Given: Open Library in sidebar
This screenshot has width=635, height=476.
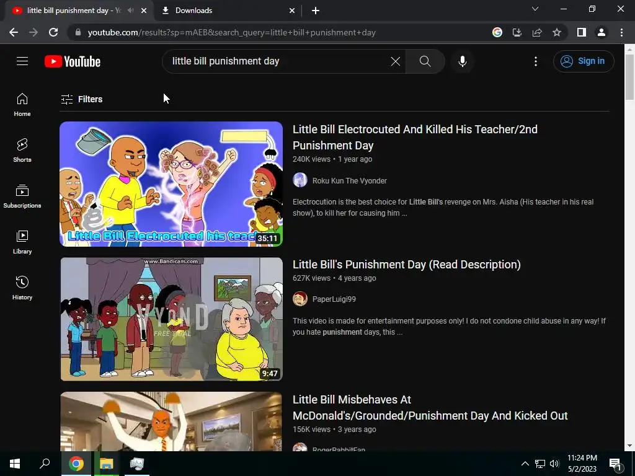Looking at the screenshot, I should click(22, 242).
